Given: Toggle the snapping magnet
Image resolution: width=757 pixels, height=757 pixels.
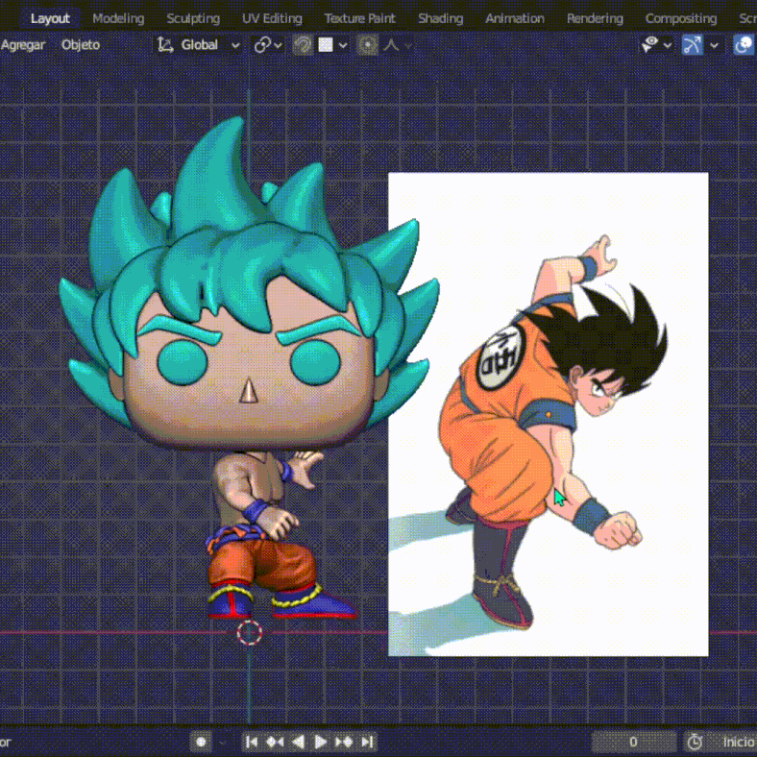Looking at the screenshot, I should [304, 45].
